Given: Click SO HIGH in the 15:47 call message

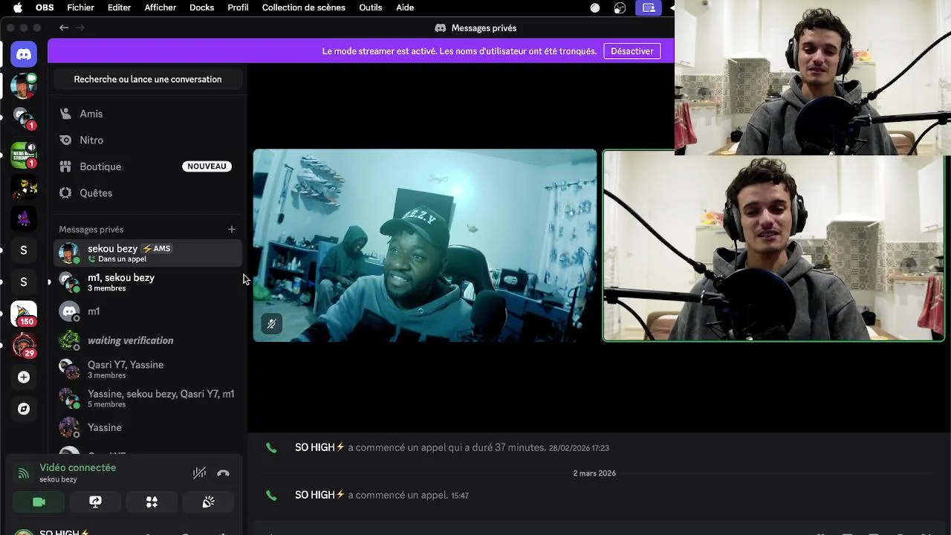Looking at the screenshot, I should 320,495.
